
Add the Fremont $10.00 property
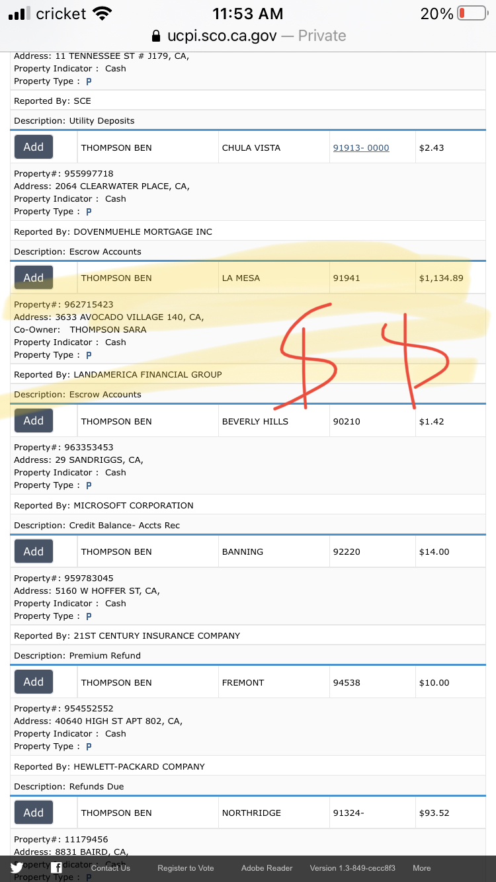34,682
